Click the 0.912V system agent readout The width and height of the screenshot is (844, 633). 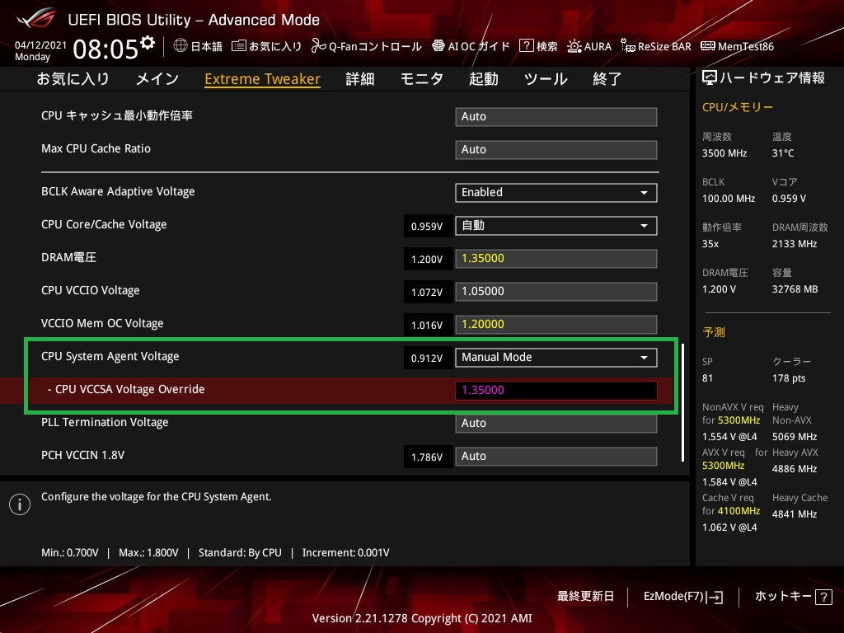pos(427,358)
